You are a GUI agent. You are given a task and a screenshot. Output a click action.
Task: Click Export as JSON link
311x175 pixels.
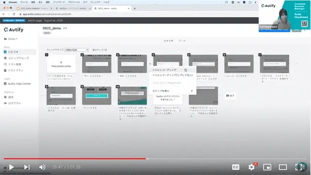(x=53, y=20)
